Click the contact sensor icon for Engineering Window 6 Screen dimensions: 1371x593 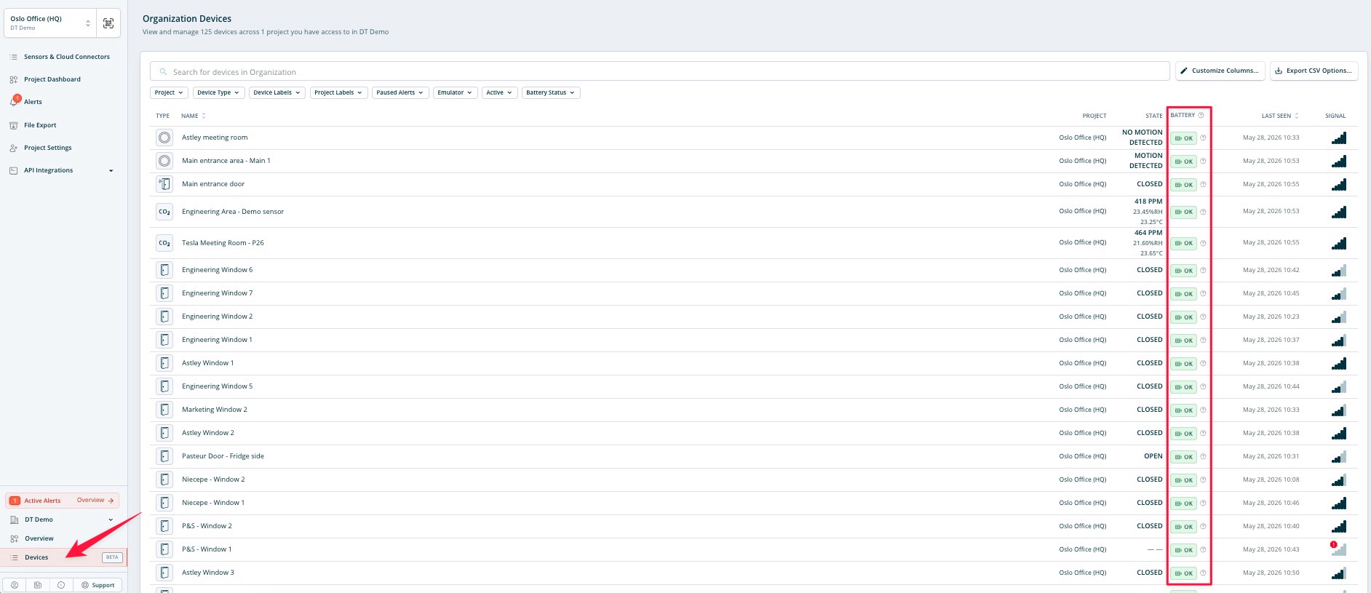[164, 270]
